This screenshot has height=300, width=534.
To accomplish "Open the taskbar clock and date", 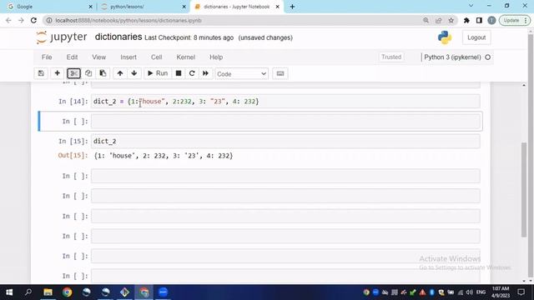I will (x=501, y=292).
